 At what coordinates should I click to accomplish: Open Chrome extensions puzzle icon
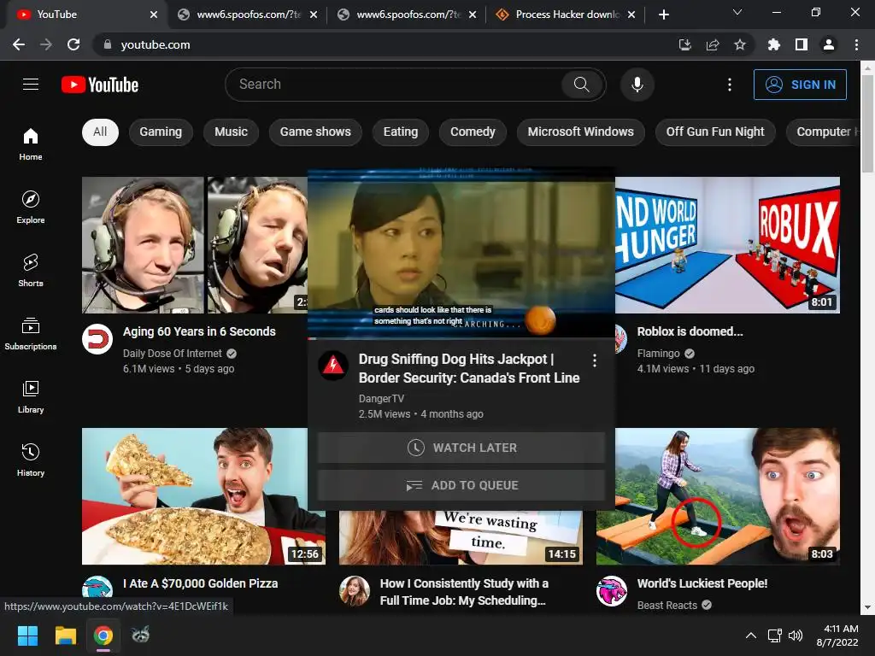click(774, 44)
